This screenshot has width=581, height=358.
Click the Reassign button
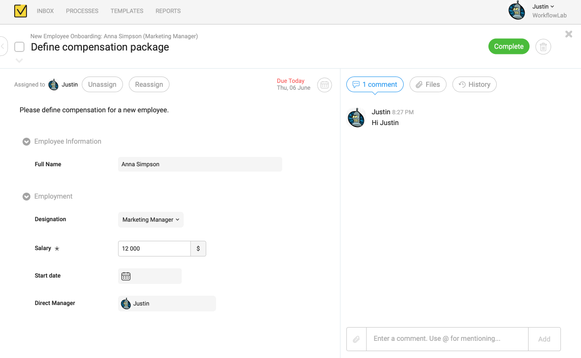[x=149, y=84]
